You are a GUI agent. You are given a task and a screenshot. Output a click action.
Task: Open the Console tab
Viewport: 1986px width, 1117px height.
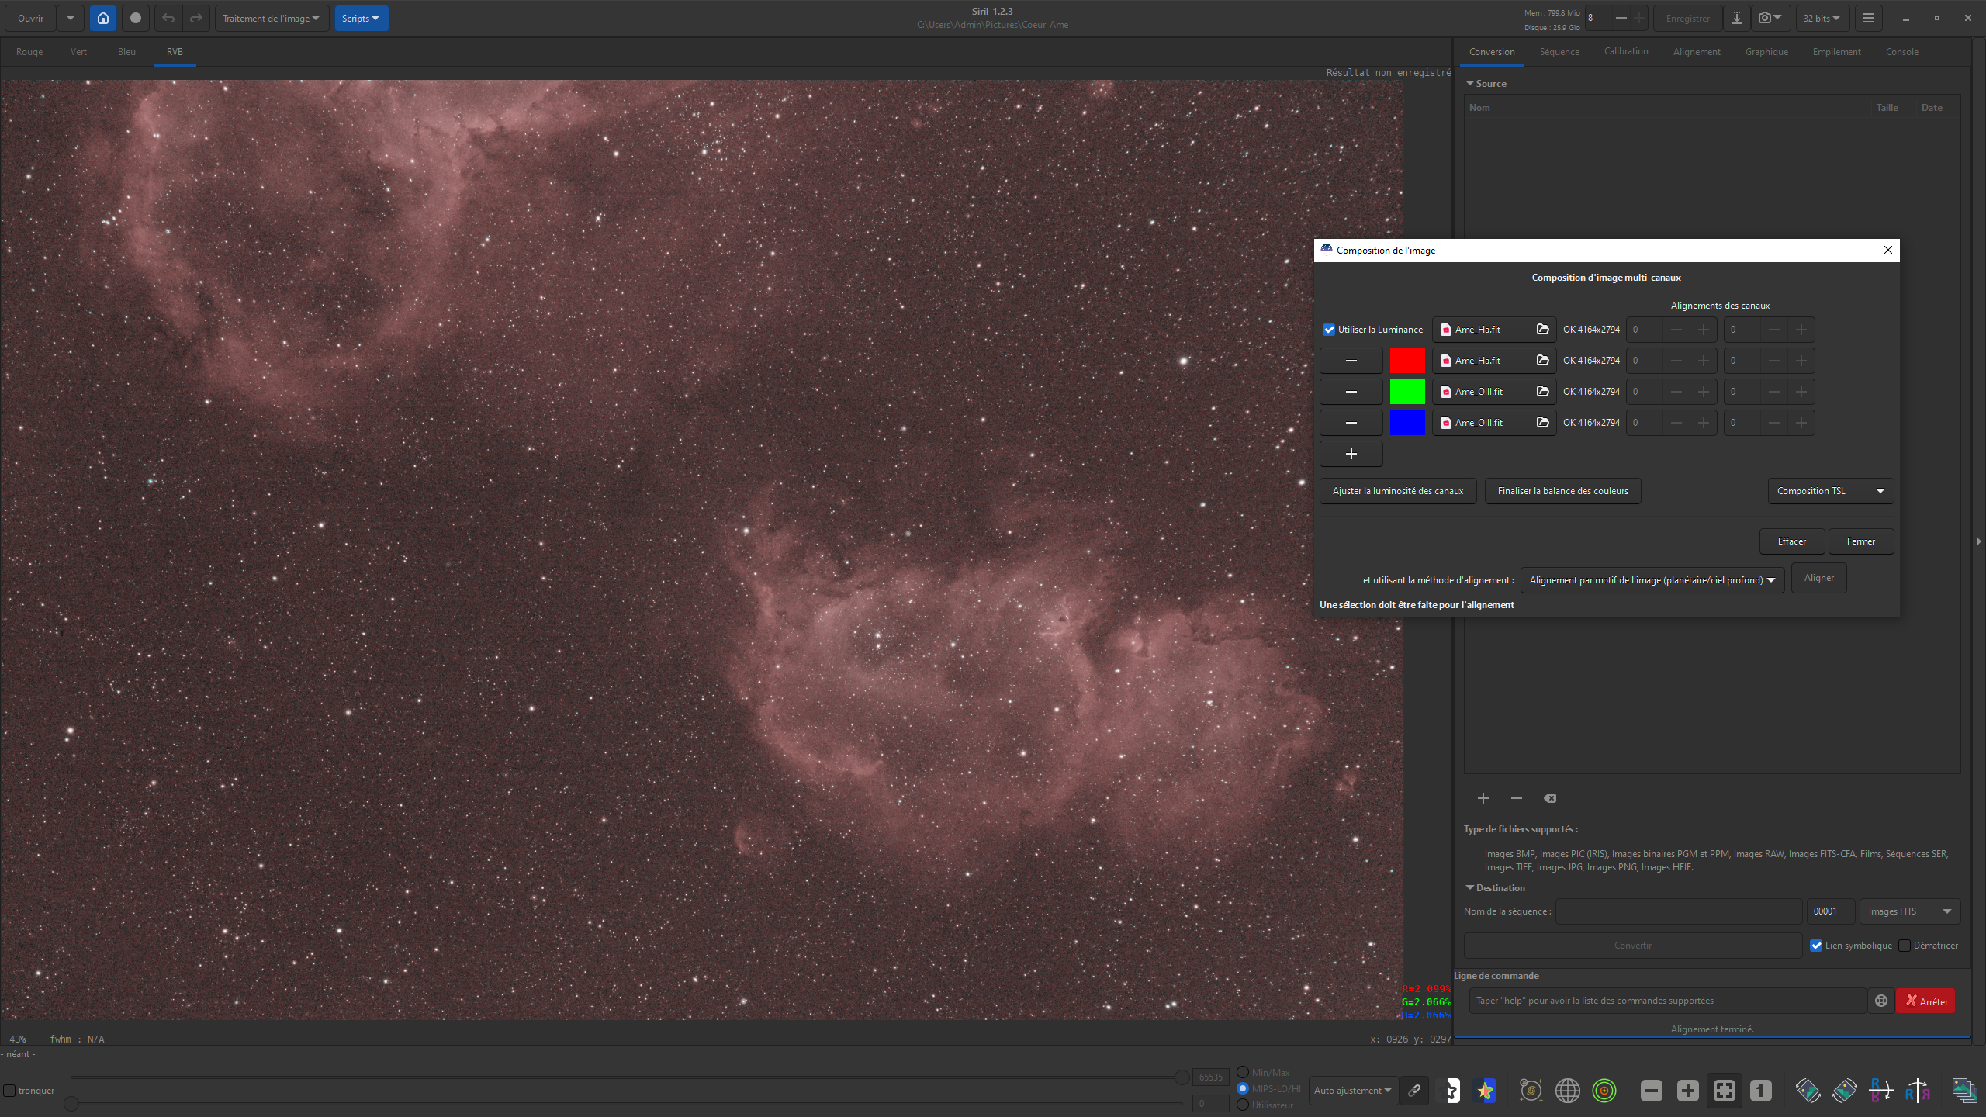1902,52
